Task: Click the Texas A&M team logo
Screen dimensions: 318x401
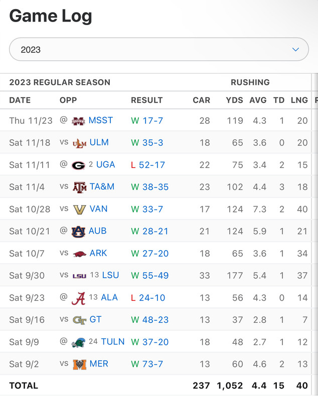Action: (x=79, y=187)
